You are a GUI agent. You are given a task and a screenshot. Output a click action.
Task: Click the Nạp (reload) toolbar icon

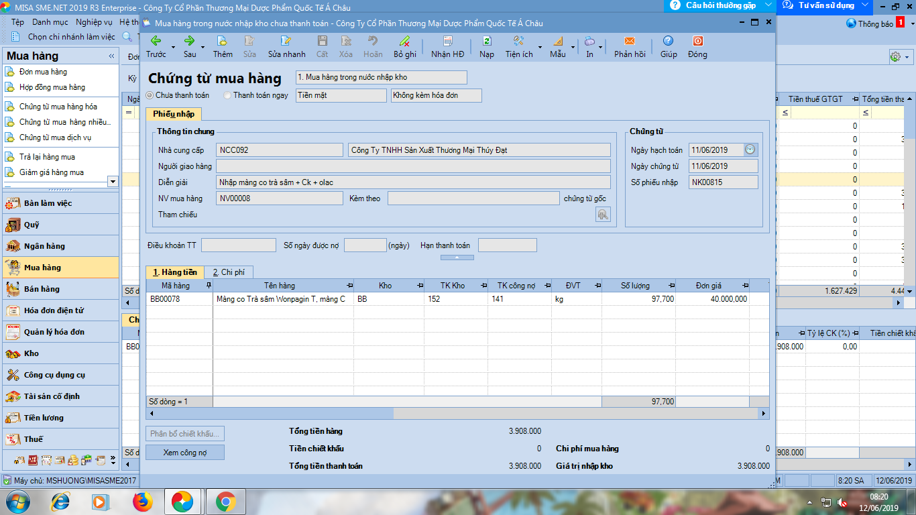(487, 42)
